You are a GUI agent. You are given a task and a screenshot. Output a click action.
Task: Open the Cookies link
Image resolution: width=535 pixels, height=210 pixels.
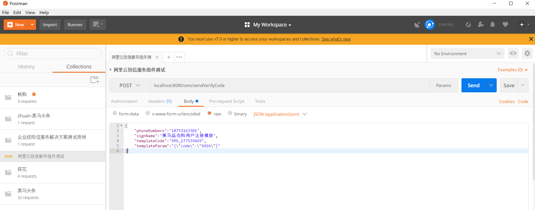click(507, 102)
